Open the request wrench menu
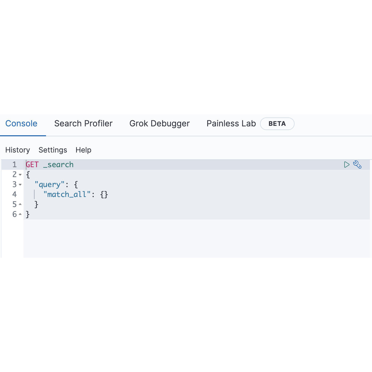 [x=357, y=165]
